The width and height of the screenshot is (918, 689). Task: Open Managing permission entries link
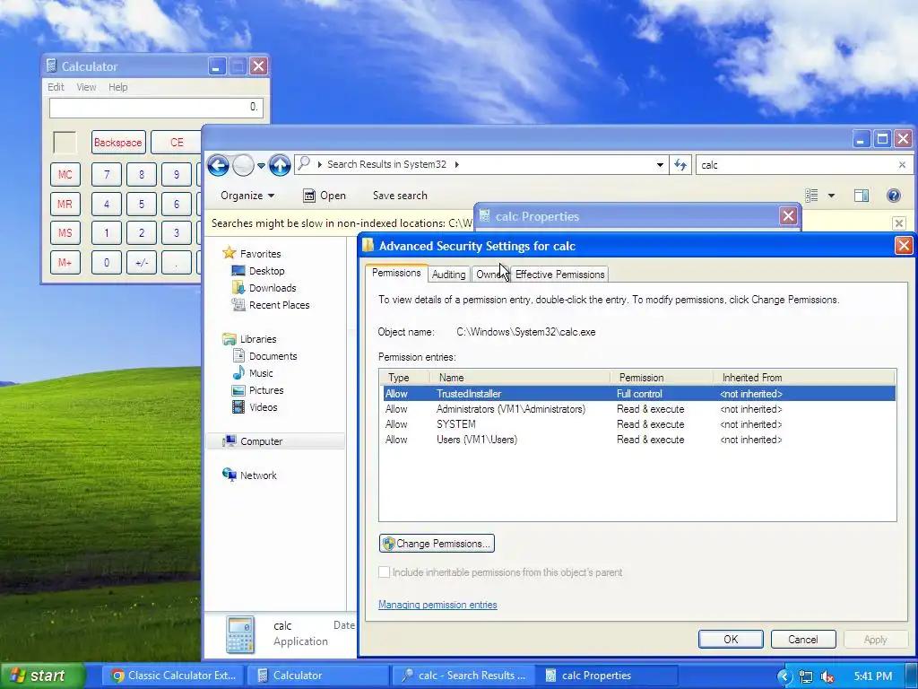point(437,605)
